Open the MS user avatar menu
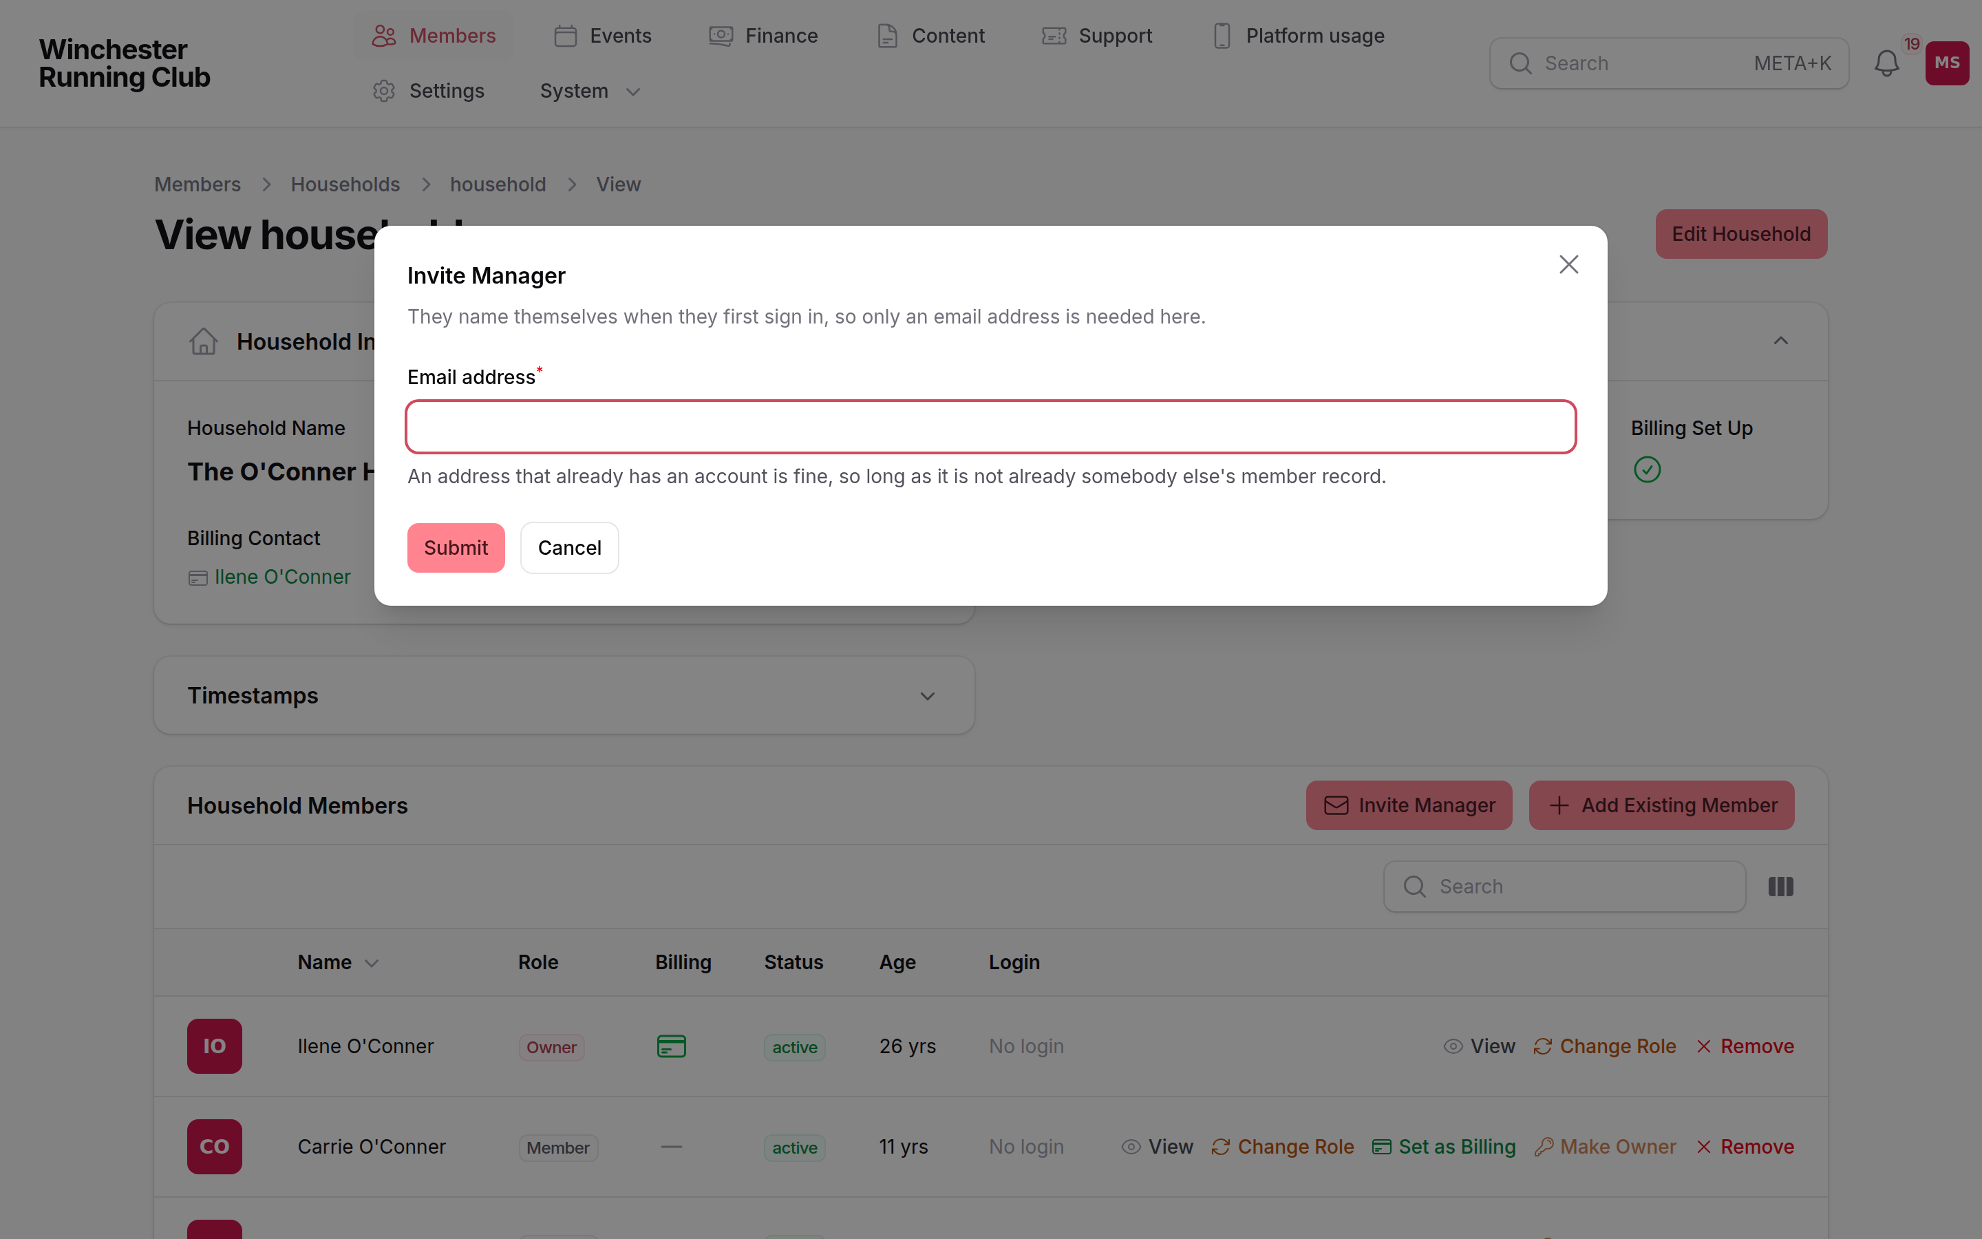This screenshot has height=1239, width=1982. pyautogui.click(x=1947, y=63)
